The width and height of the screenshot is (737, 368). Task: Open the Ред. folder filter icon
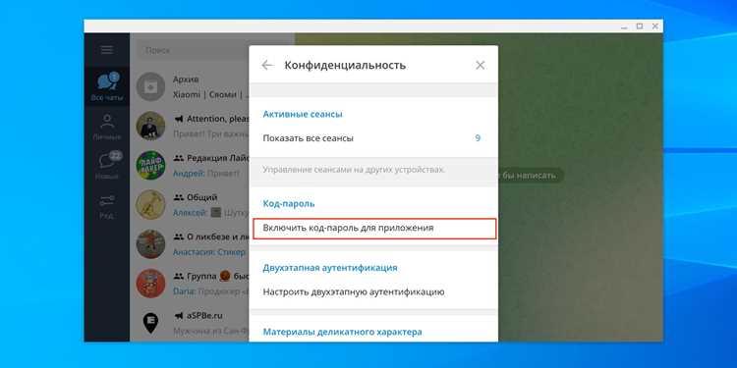[x=107, y=205]
